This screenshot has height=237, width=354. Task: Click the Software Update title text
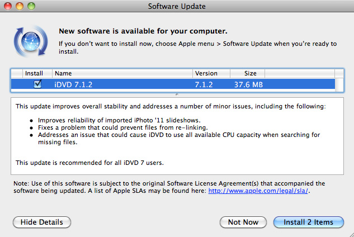coord(177,6)
